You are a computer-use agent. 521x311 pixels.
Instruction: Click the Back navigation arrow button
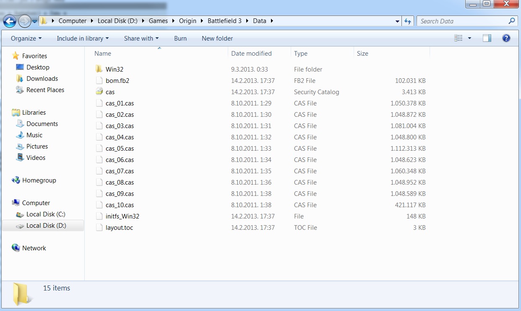tap(10, 21)
